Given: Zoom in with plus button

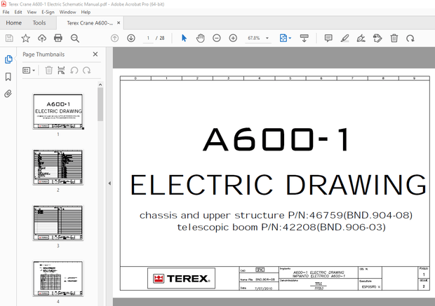Looking at the screenshot, I should click(233, 39).
